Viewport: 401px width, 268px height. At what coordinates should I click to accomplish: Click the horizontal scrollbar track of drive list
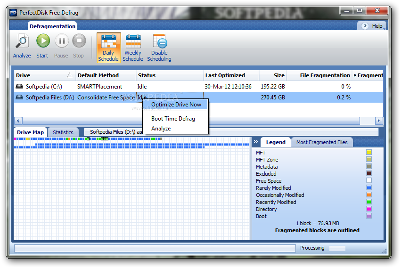coord(368,121)
